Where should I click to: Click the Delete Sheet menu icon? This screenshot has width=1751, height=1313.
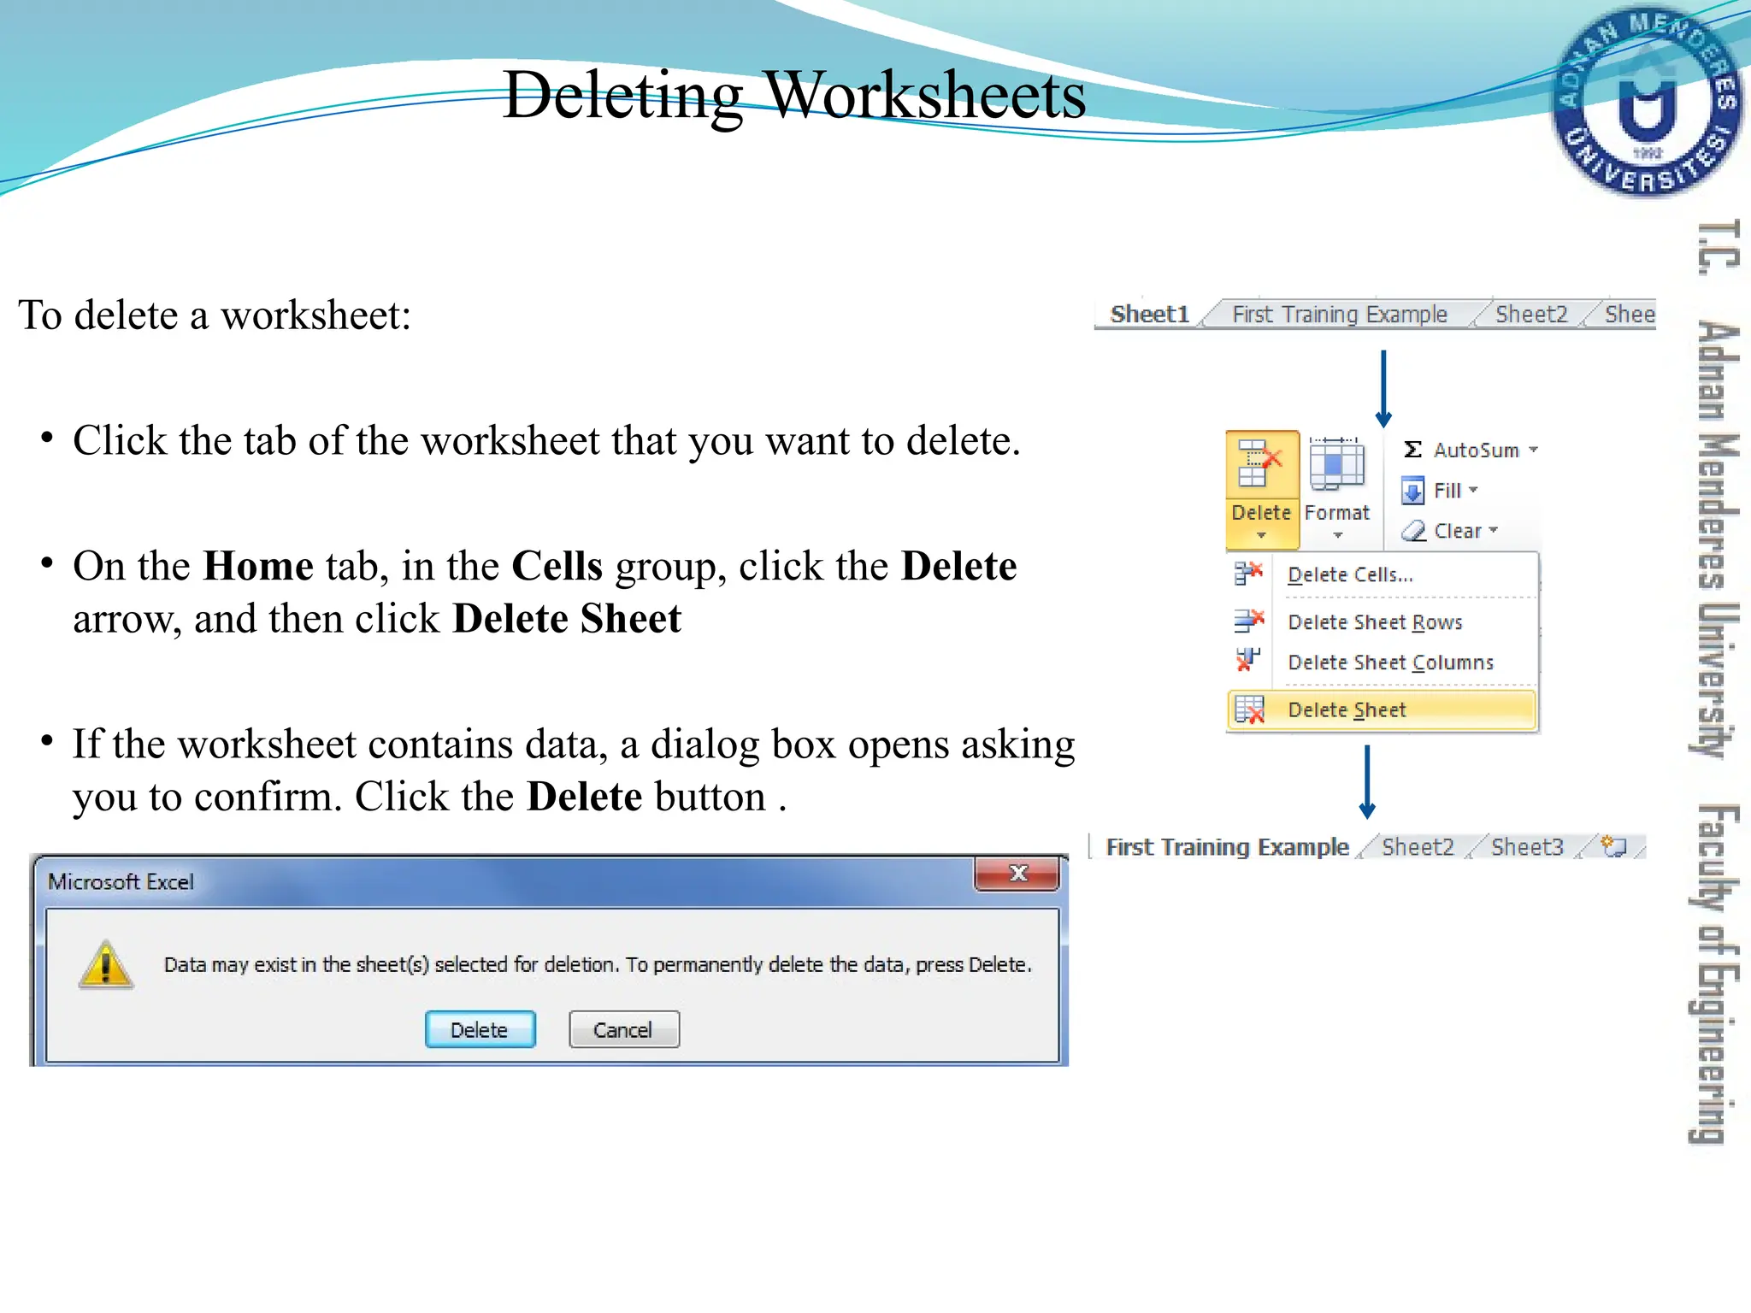click(1249, 709)
